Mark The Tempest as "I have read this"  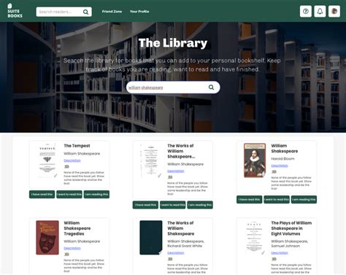pos(42,194)
